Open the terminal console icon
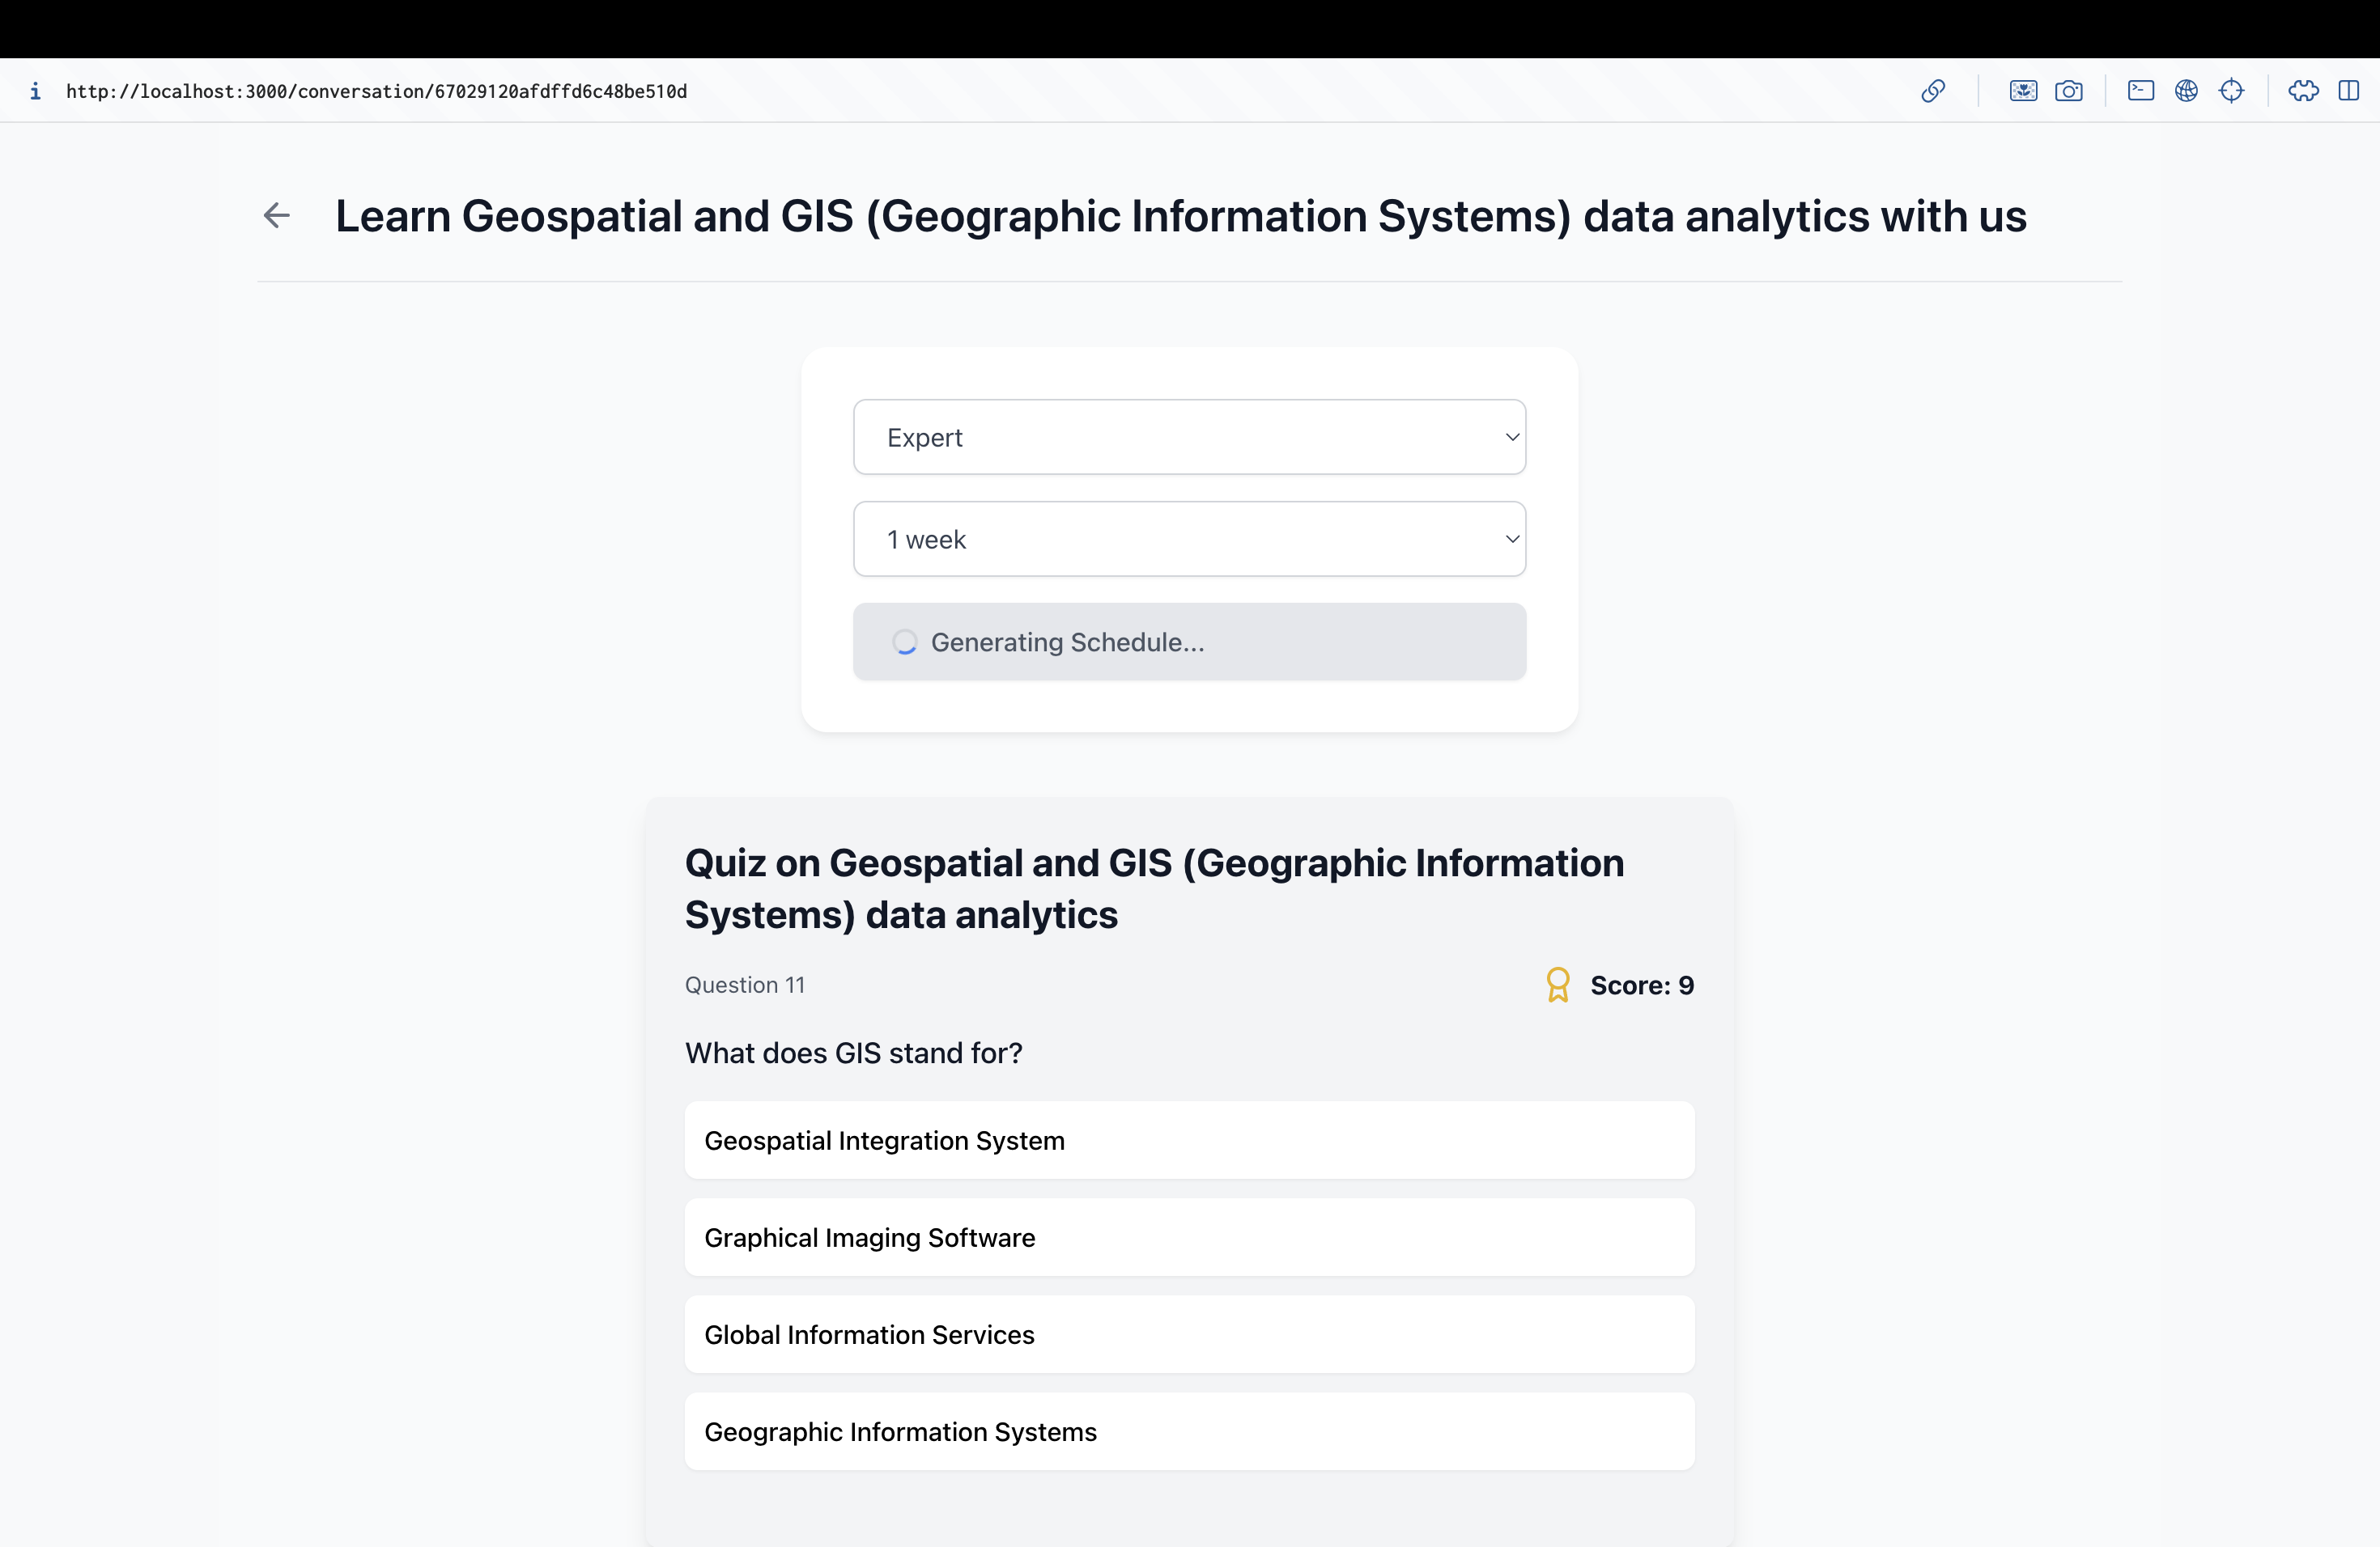Image resolution: width=2380 pixels, height=1547 pixels. click(x=2140, y=91)
